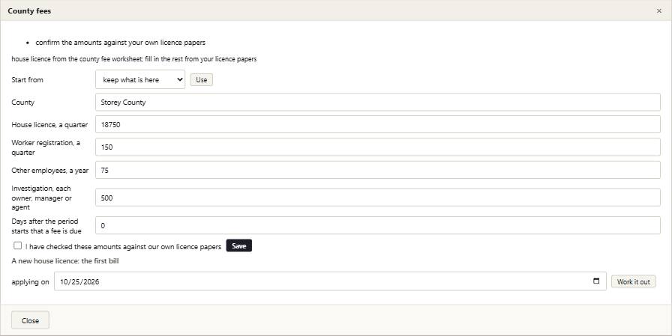The image size is (672, 336).
Task: Click the Use button next to Start from
Action: (x=202, y=80)
